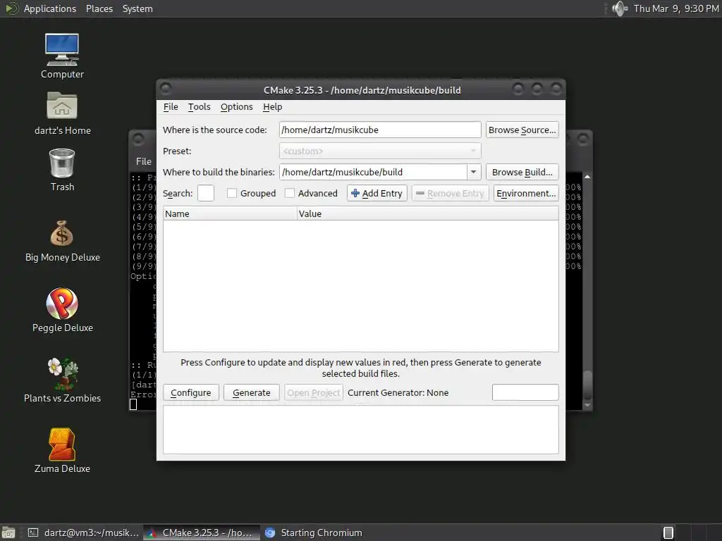The image size is (722, 541).
Task: Open the System menu in top panel
Action: point(137,8)
